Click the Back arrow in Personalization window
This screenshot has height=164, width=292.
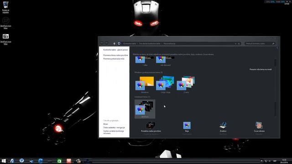(x=102, y=43)
